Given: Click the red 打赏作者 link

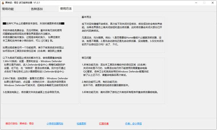Looking at the screenshot, I should [104, 124].
